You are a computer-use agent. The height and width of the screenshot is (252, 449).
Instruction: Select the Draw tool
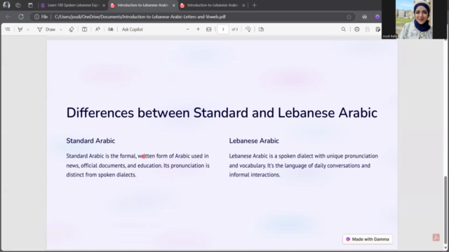[x=46, y=29]
